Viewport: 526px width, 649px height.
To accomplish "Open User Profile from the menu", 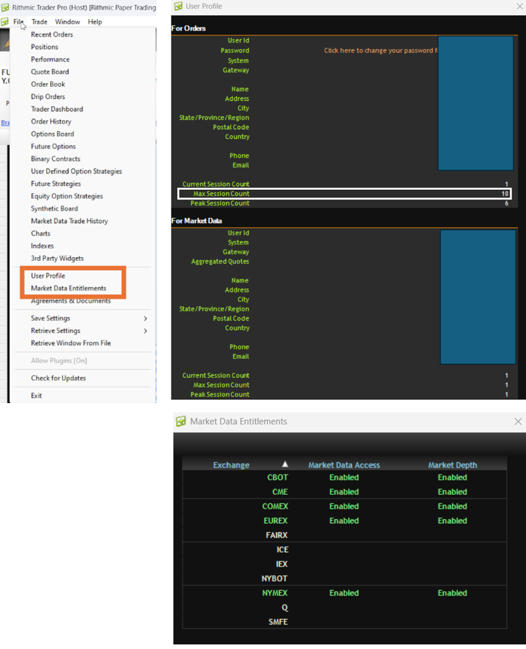I will (48, 276).
